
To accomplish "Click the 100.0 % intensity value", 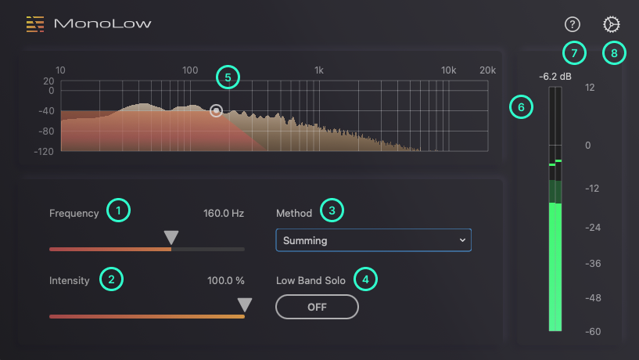I will click(x=226, y=280).
